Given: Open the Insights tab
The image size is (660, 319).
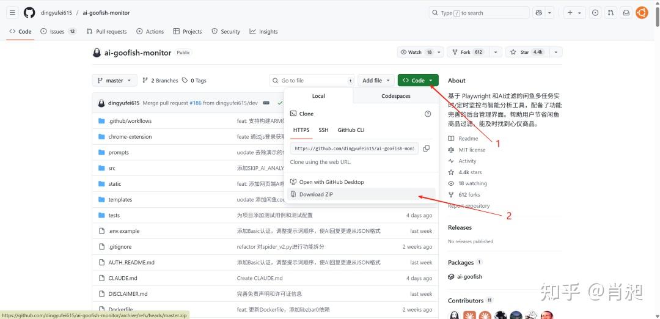Looking at the screenshot, I should coord(263,32).
